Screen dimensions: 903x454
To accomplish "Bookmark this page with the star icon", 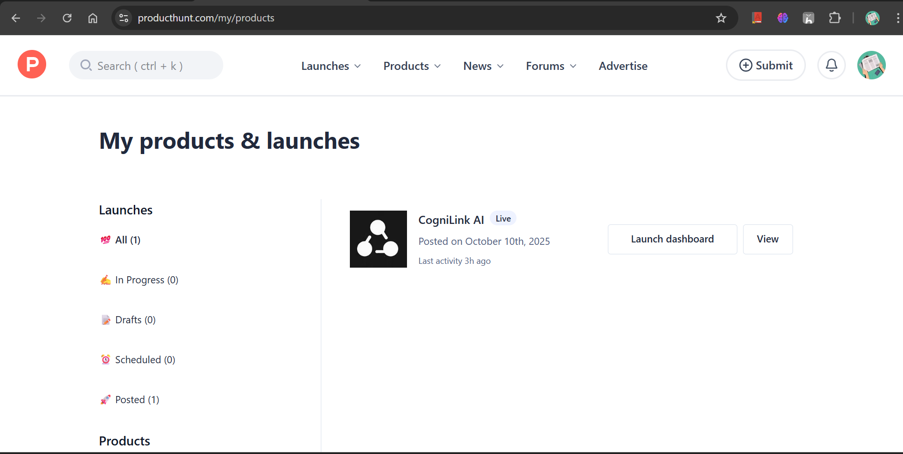I will click(x=721, y=18).
